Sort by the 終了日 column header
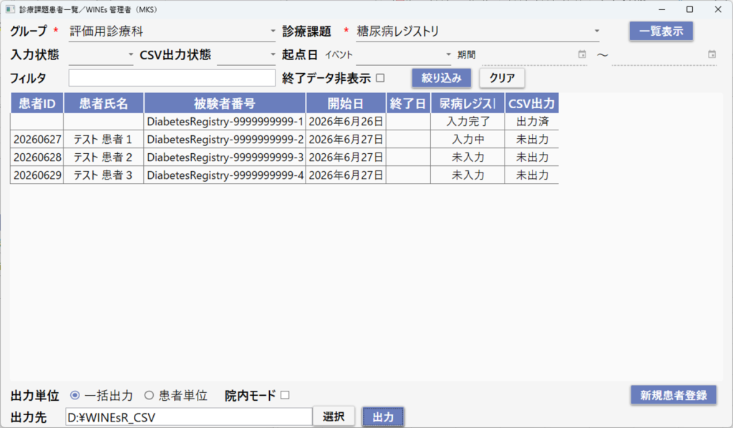 (x=408, y=103)
